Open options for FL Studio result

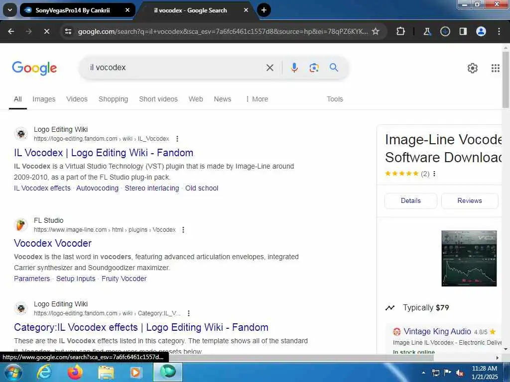(183, 230)
